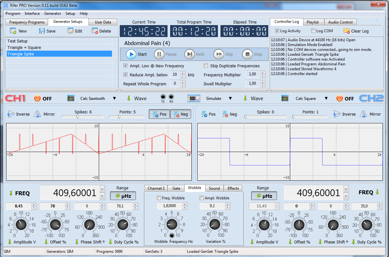
Task: Click the Skip frequency button
Action: [219, 54]
